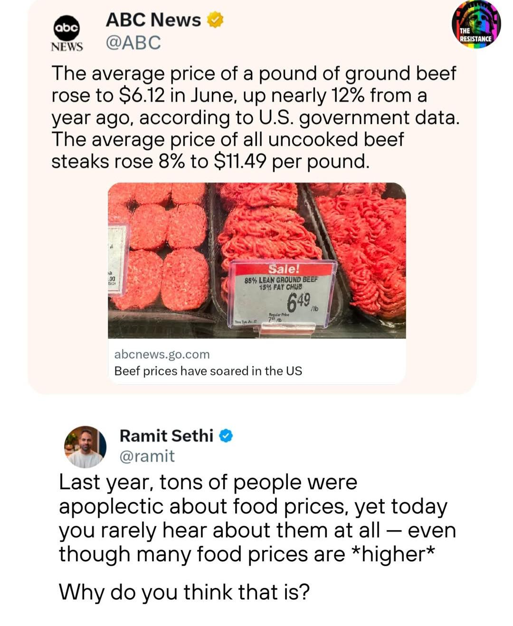Open the ABC News account name
Viewport: 513px width, 626px height.
coord(153,20)
